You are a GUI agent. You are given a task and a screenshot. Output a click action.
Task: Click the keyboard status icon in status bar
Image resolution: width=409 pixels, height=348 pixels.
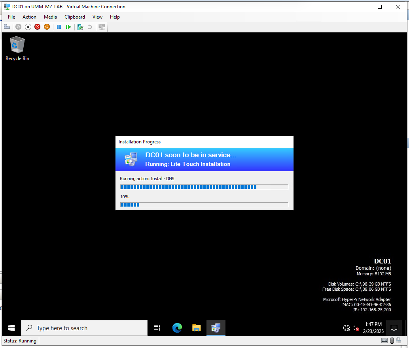(384, 340)
